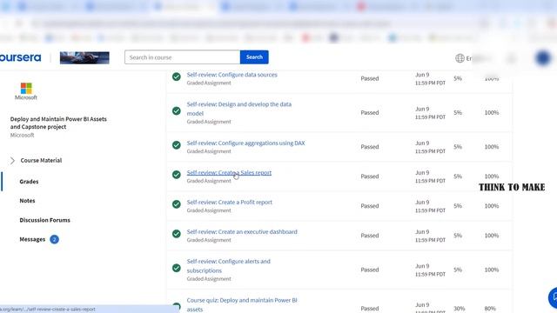Open the globe language selector
The image size is (557, 313).
tap(460, 58)
